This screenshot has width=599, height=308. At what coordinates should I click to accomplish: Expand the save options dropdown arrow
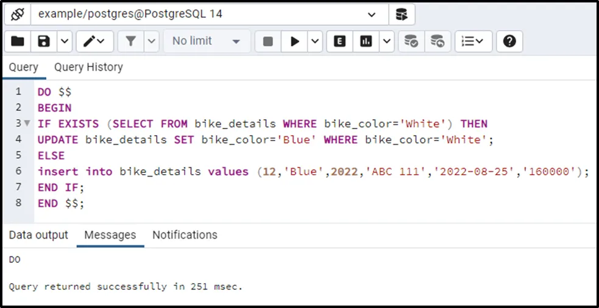(x=65, y=41)
